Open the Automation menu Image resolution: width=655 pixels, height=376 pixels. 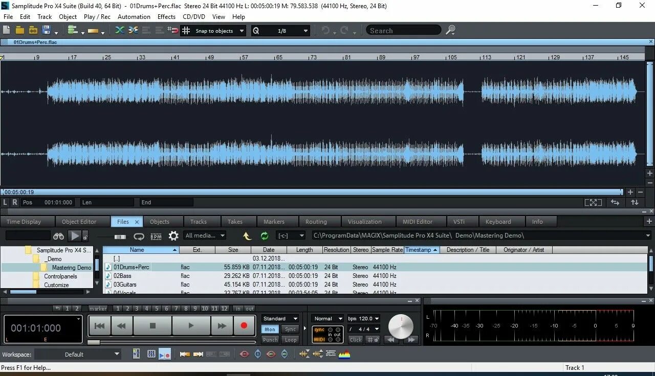[134, 16]
